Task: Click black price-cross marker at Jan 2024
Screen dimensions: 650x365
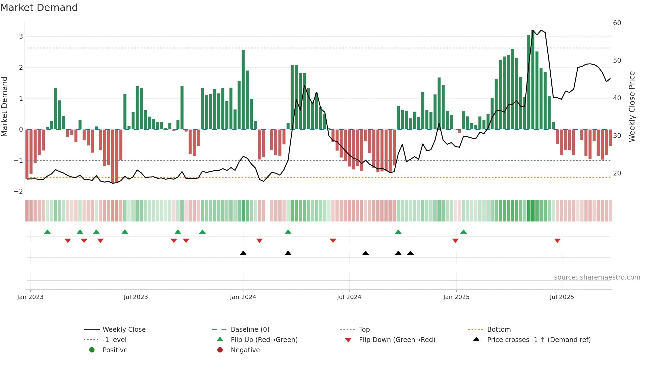Action: (243, 253)
